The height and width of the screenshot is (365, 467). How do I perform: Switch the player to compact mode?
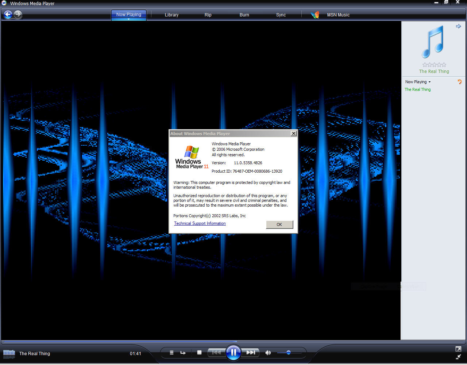[x=458, y=357]
